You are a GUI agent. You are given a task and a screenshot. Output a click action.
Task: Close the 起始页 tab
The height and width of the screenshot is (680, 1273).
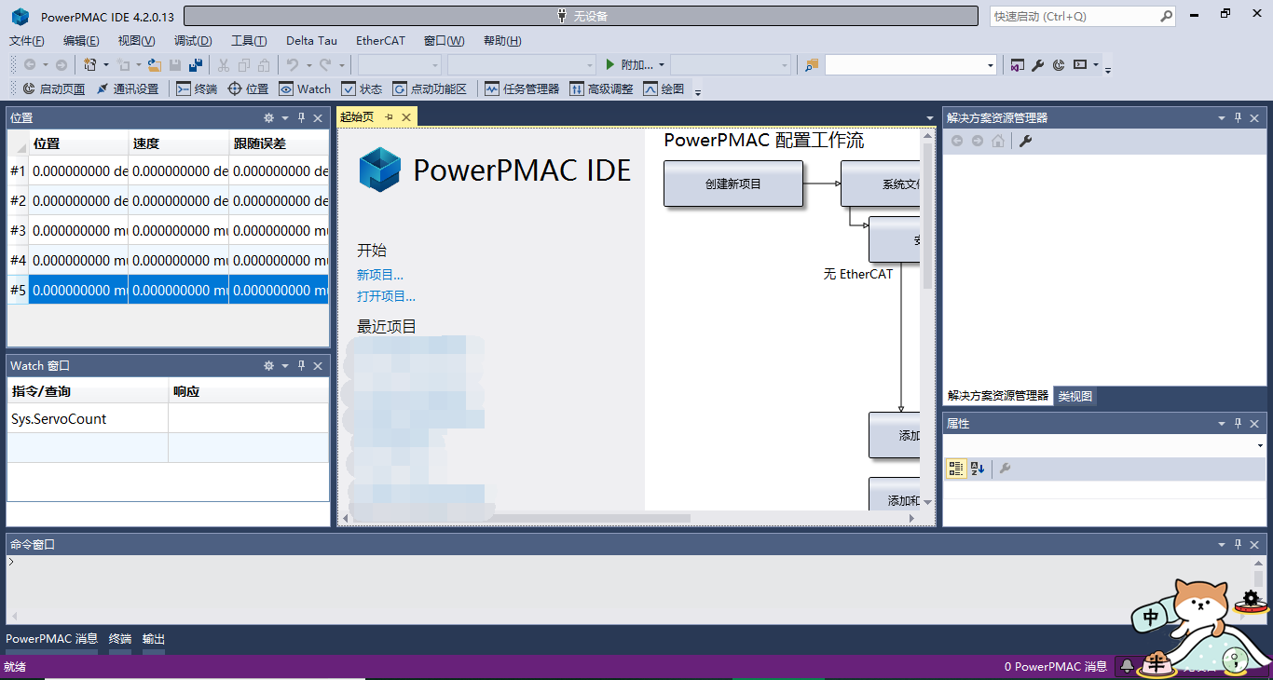tap(407, 117)
